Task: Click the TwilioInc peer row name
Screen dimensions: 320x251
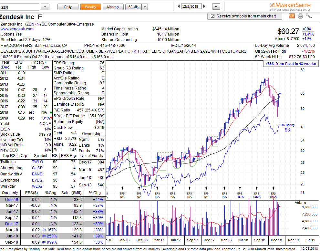Action: pos(8,162)
